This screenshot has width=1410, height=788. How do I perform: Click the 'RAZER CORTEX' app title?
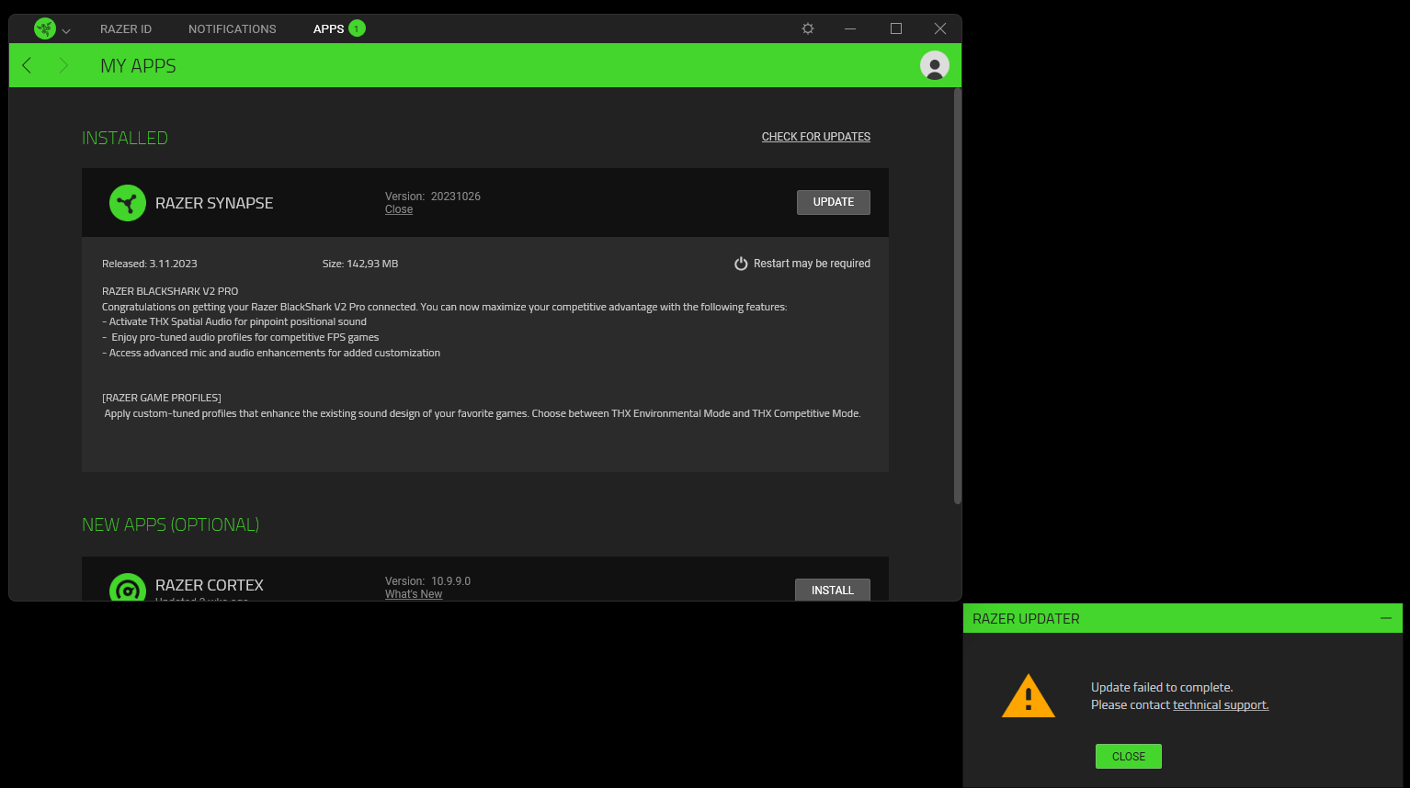(x=210, y=585)
